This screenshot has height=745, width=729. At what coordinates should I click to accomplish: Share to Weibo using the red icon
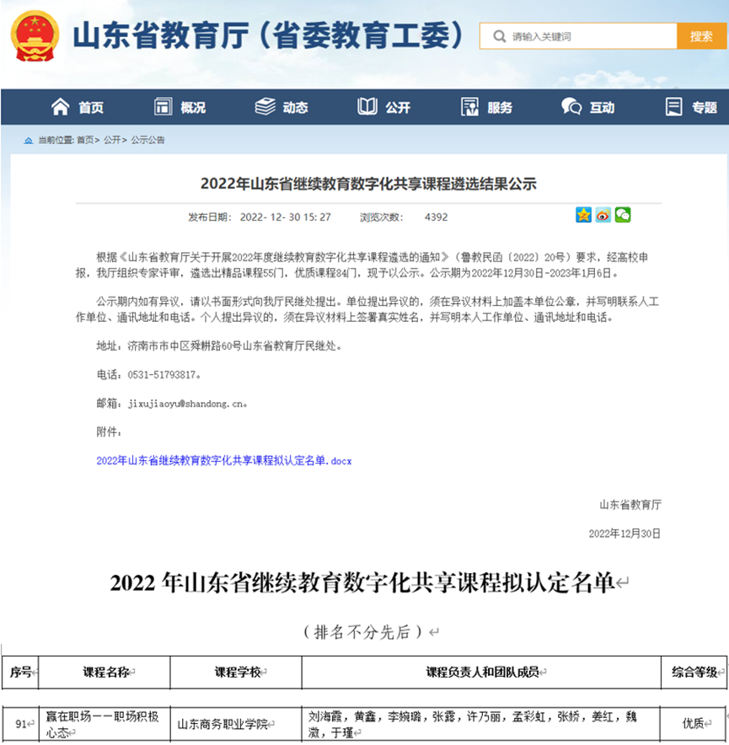click(x=603, y=215)
